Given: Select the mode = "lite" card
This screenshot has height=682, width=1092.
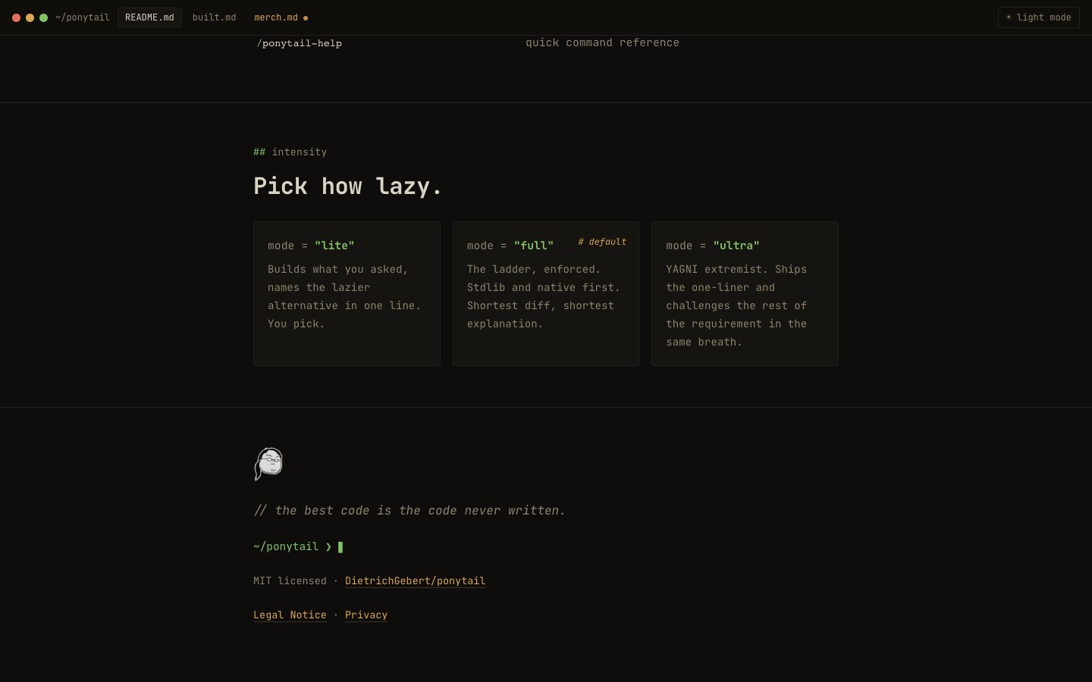Looking at the screenshot, I should (x=347, y=293).
